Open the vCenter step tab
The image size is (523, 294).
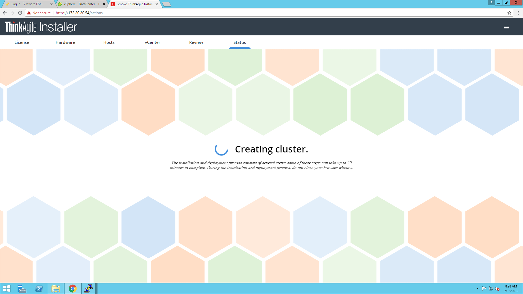153,42
